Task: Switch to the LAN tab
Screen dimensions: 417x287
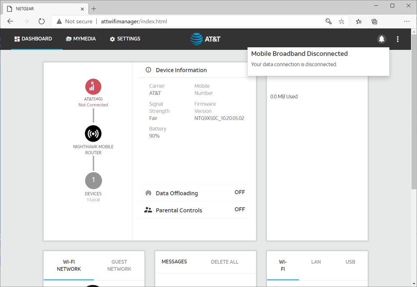Action: point(316,262)
